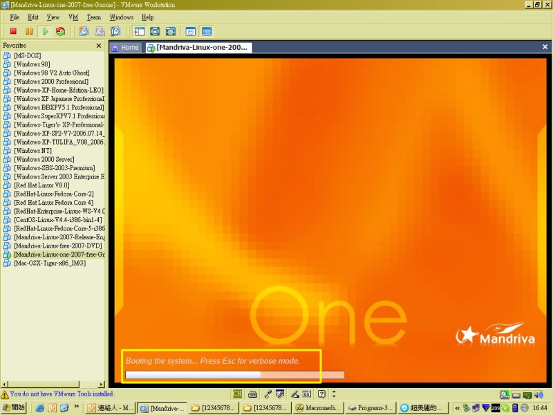The width and height of the screenshot is (553, 415).
Task: Click the CH language bar indicator
Action: point(237,394)
